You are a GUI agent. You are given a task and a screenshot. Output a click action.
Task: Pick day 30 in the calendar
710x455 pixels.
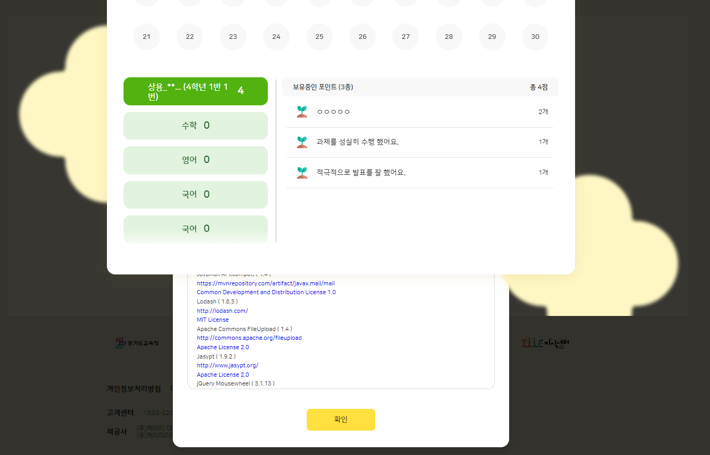535,37
